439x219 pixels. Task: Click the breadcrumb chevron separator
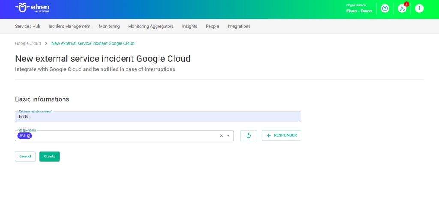pos(46,43)
